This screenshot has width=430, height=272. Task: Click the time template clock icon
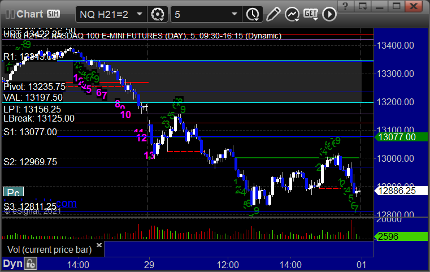253,14
